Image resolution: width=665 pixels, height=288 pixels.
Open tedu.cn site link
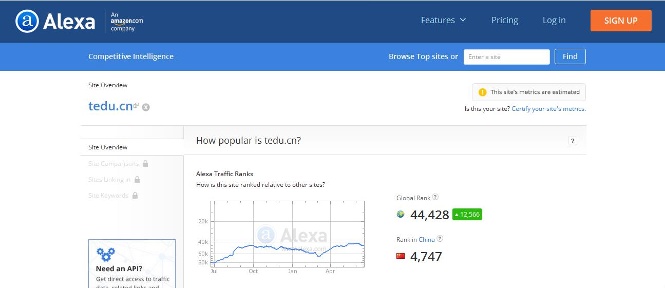pos(110,106)
